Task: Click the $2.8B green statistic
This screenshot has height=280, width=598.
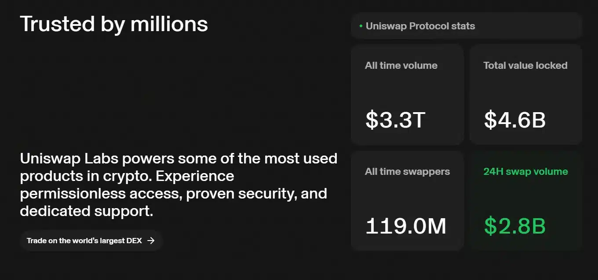Action: click(x=514, y=227)
